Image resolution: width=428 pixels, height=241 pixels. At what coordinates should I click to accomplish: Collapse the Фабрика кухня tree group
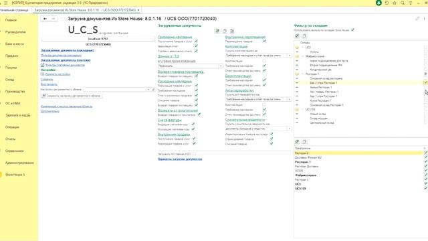click(x=303, y=56)
